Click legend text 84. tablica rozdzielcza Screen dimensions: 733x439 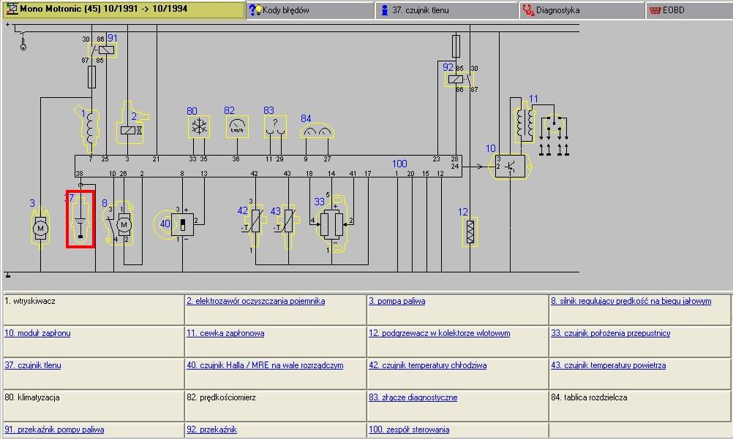tap(589, 397)
